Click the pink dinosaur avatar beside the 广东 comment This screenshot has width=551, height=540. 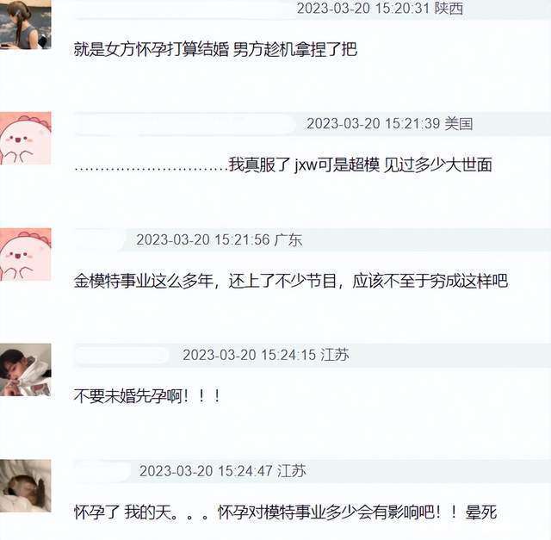25,255
